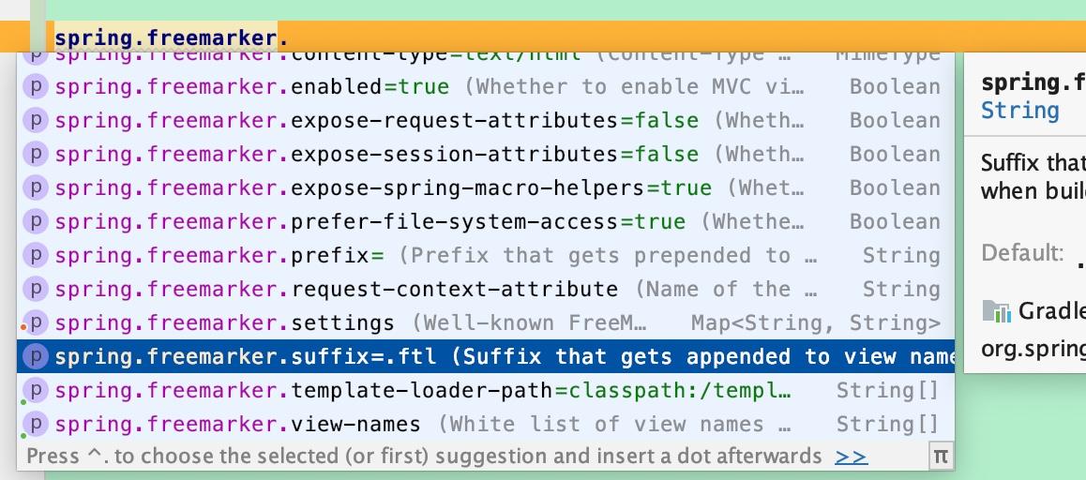This screenshot has width=1086, height=480.
Task: Click the String type link in documentation
Action: pos(1020,111)
